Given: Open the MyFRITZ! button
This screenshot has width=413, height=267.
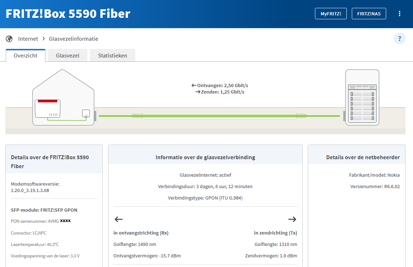Looking at the screenshot, I should point(331,14).
